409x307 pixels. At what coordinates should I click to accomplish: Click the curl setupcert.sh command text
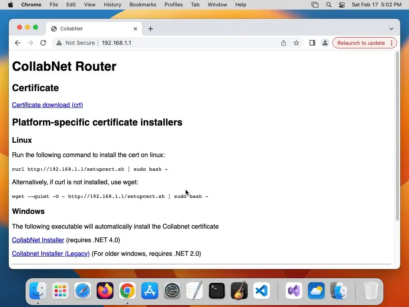[x=90, y=169]
